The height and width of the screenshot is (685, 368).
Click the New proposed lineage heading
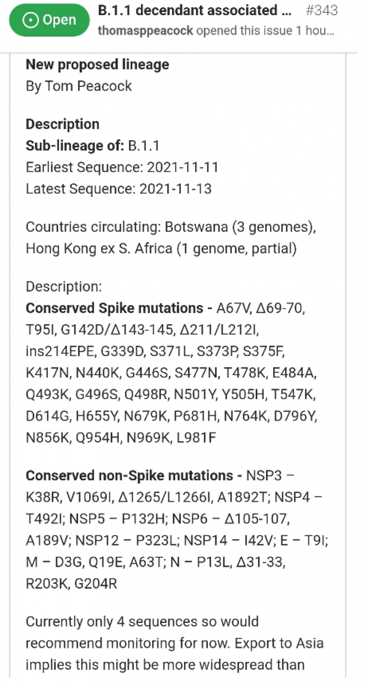(x=98, y=64)
